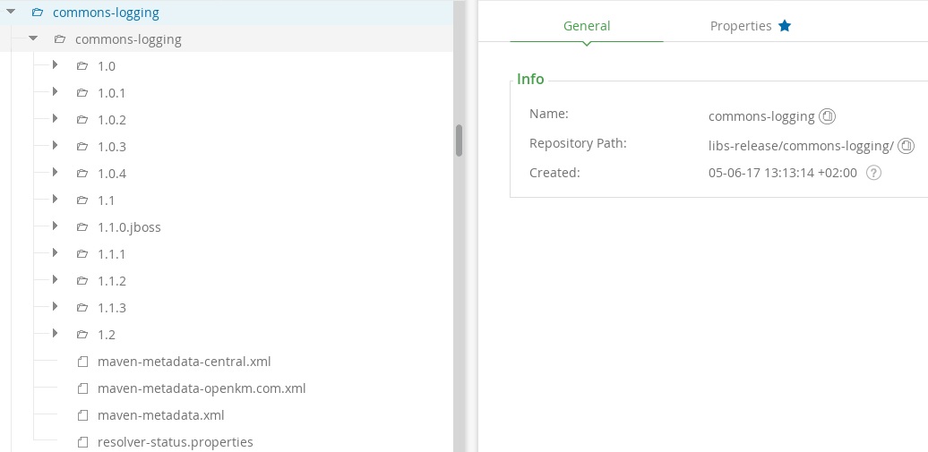Open maven-metadata-openkm.com.xml file entry
The image size is (928, 452).
coord(202,388)
